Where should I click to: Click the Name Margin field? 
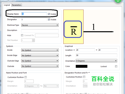pos(29,81)
